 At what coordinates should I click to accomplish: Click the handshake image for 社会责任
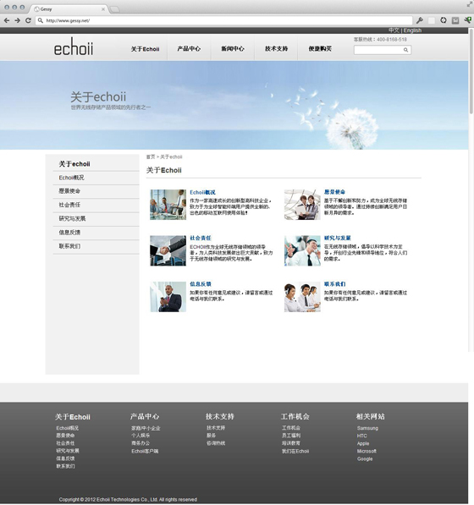pyautogui.click(x=168, y=250)
